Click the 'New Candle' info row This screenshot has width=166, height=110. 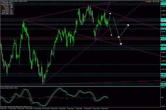[7, 14]
